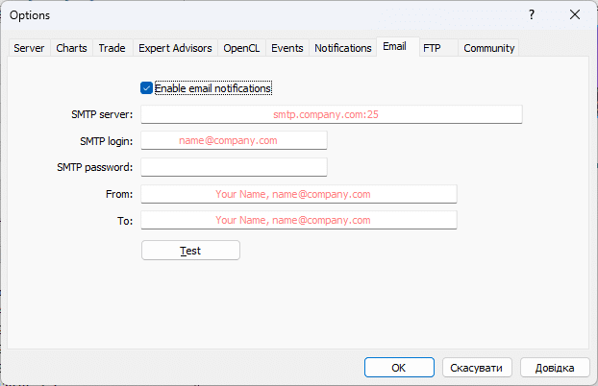598x386 pixels.
Task: Select the Trade tab
Action: click(x=112, y=48)
